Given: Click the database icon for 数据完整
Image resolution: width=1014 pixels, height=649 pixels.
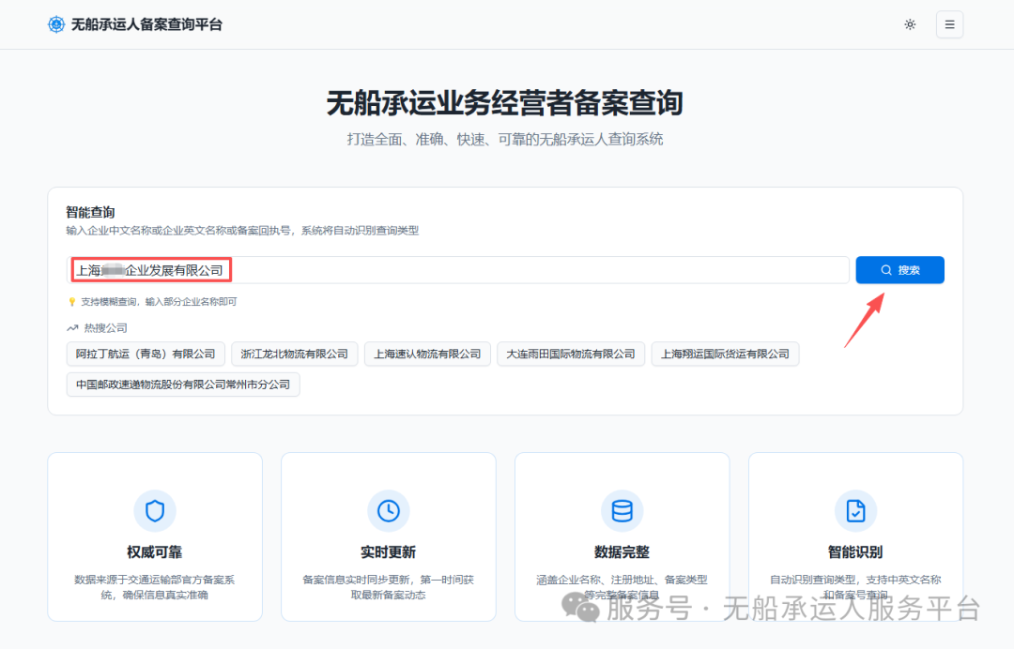Looking at the screenshot, I should point(622,511).
